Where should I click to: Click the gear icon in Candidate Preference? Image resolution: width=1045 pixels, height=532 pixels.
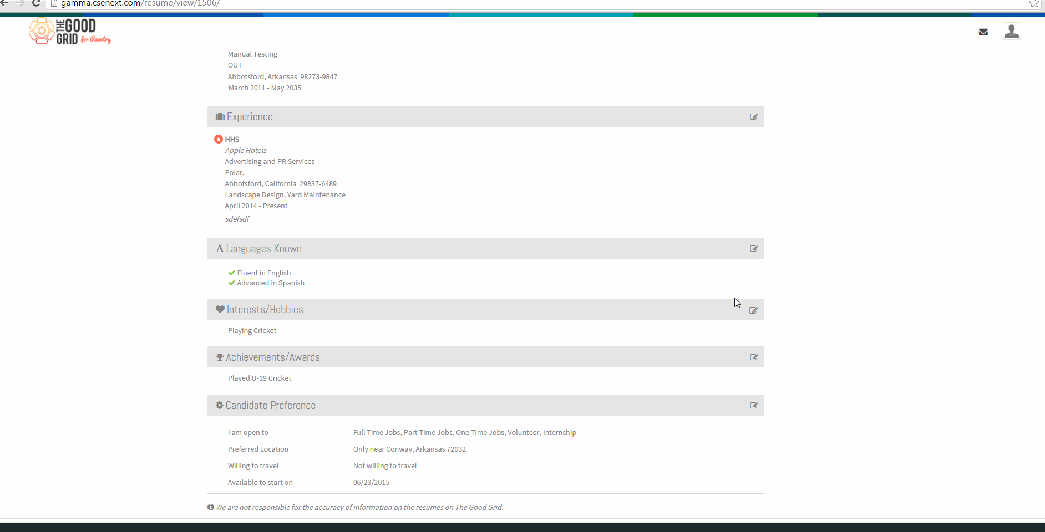220,405
